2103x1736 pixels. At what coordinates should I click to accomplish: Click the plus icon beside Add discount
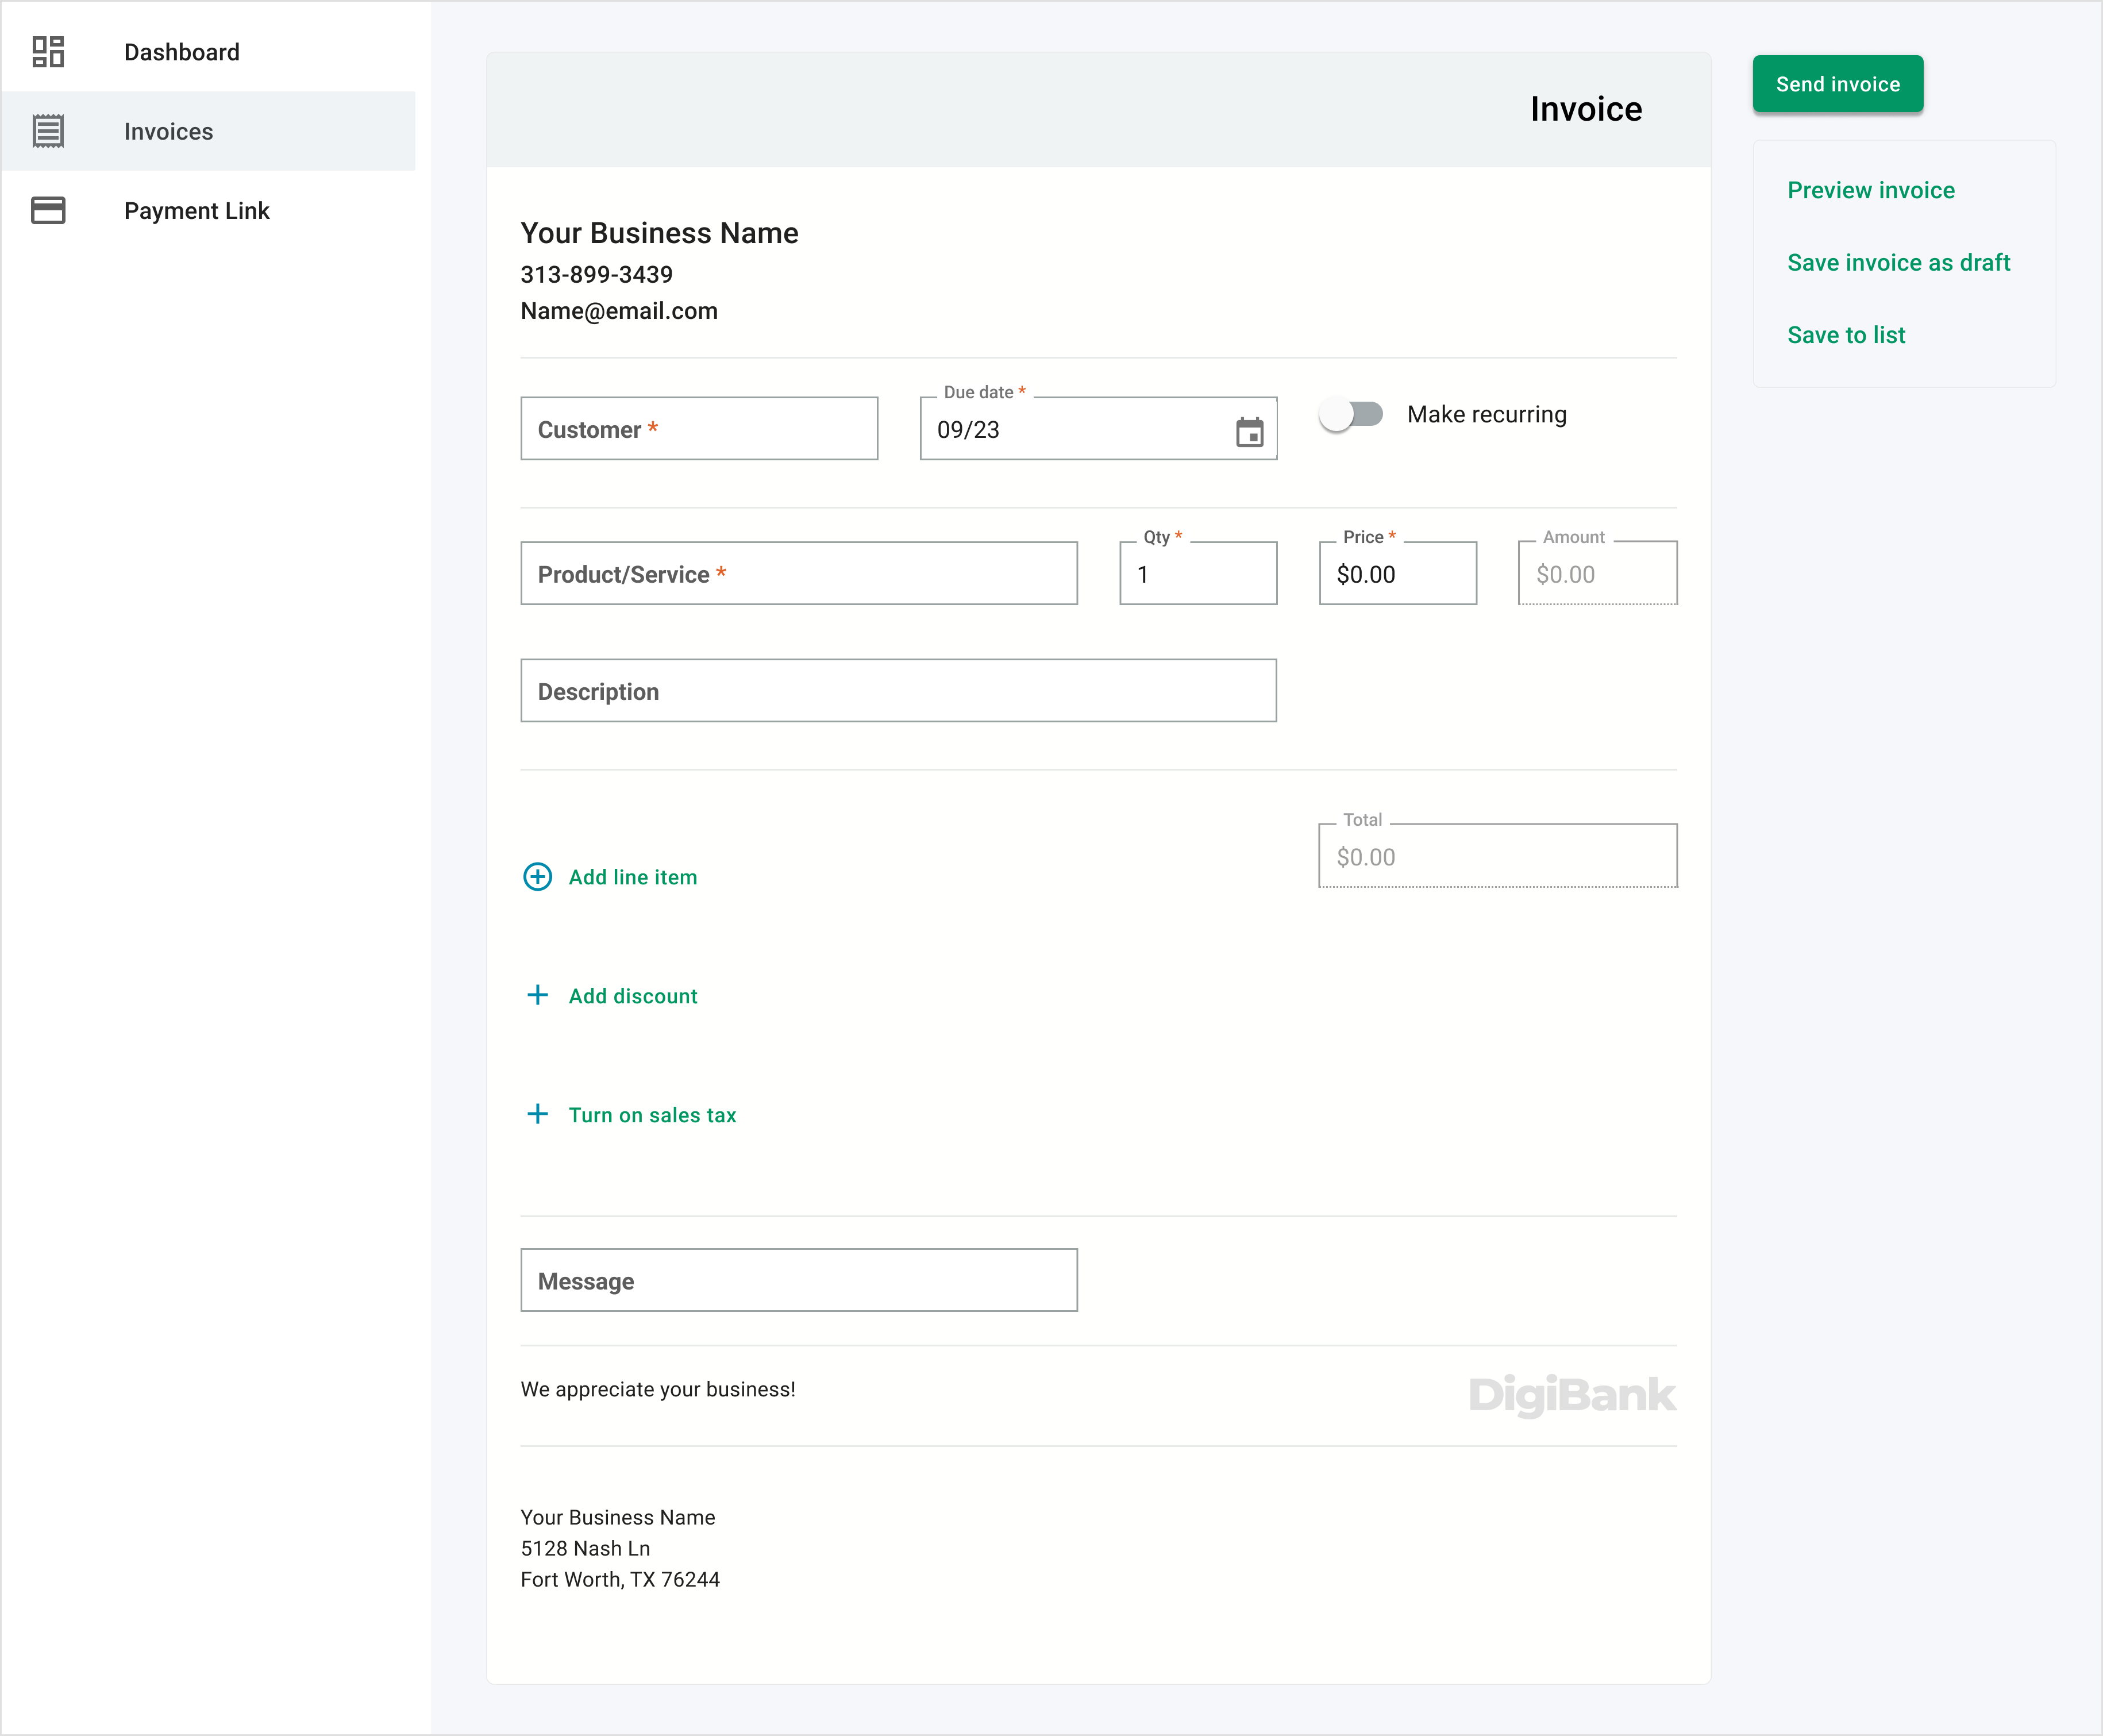pos(537,995)
